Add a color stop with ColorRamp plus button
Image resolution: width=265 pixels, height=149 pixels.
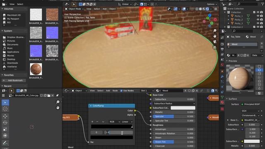[x=92, y=122]
